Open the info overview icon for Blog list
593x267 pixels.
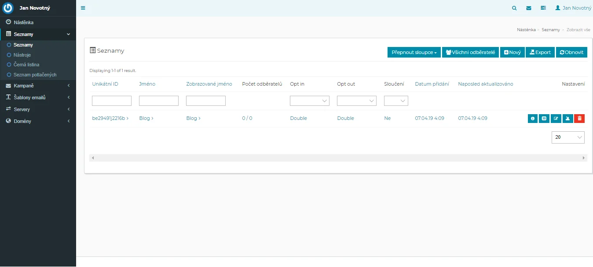click(533, 118)
